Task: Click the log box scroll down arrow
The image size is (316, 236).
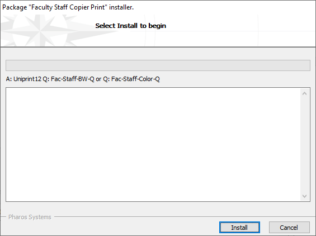Action: (304, 196)
